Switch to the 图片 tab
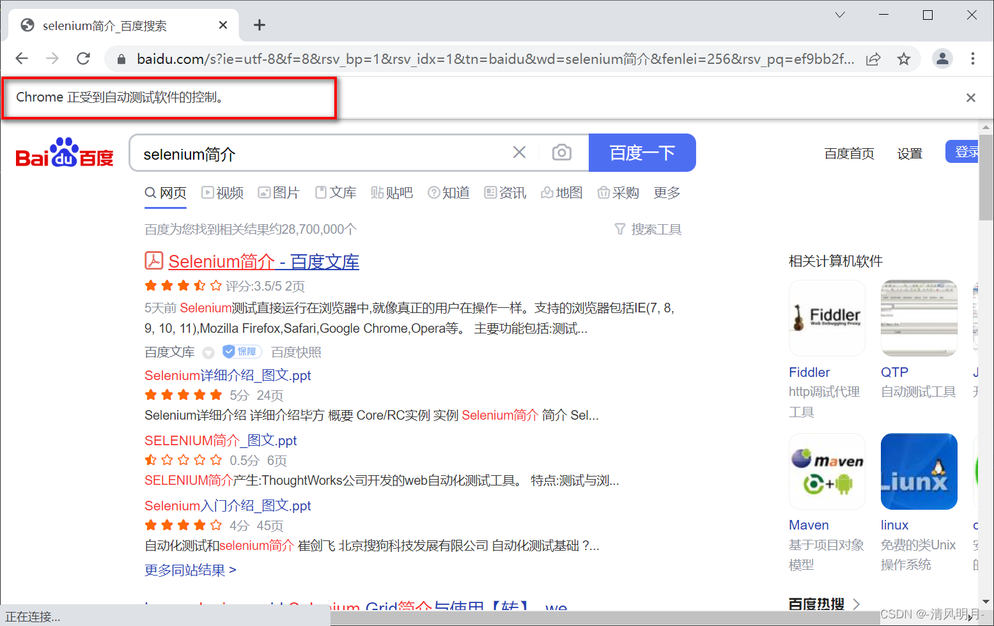 279,193
